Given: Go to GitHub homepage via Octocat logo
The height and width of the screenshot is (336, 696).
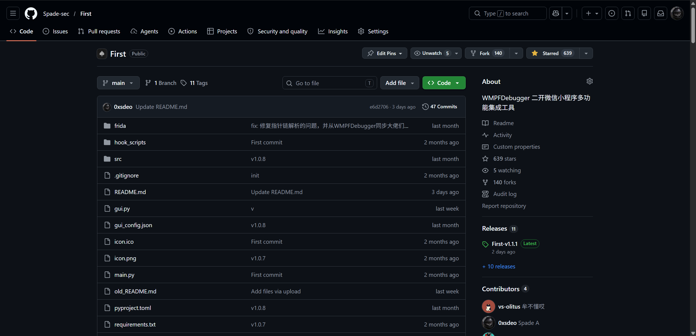Looking at the screenshot, I should [x=31, y=13].
